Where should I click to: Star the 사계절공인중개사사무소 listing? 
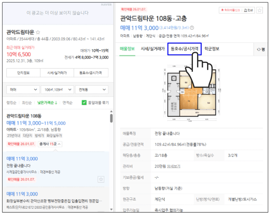[x=101, y=179]
